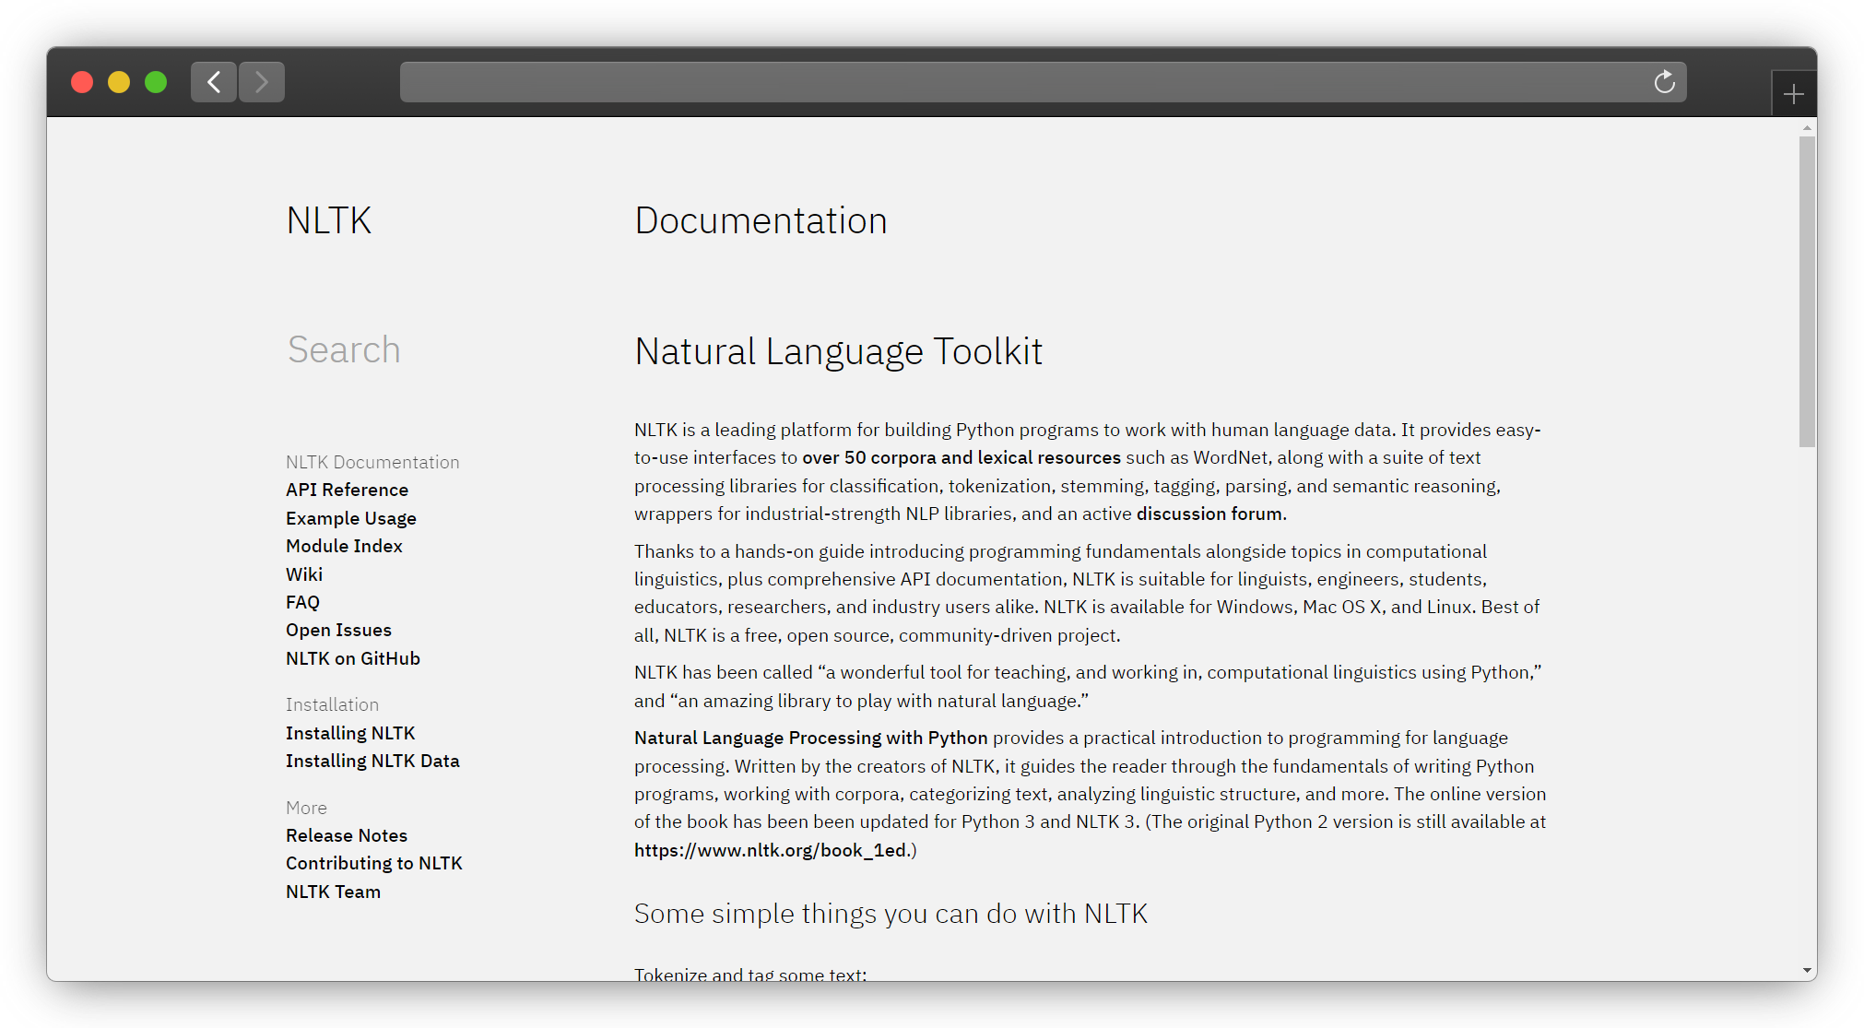Click the yellow minimize window button
This screenshot has width=1864, height=1028.
(x=119, y=82)
